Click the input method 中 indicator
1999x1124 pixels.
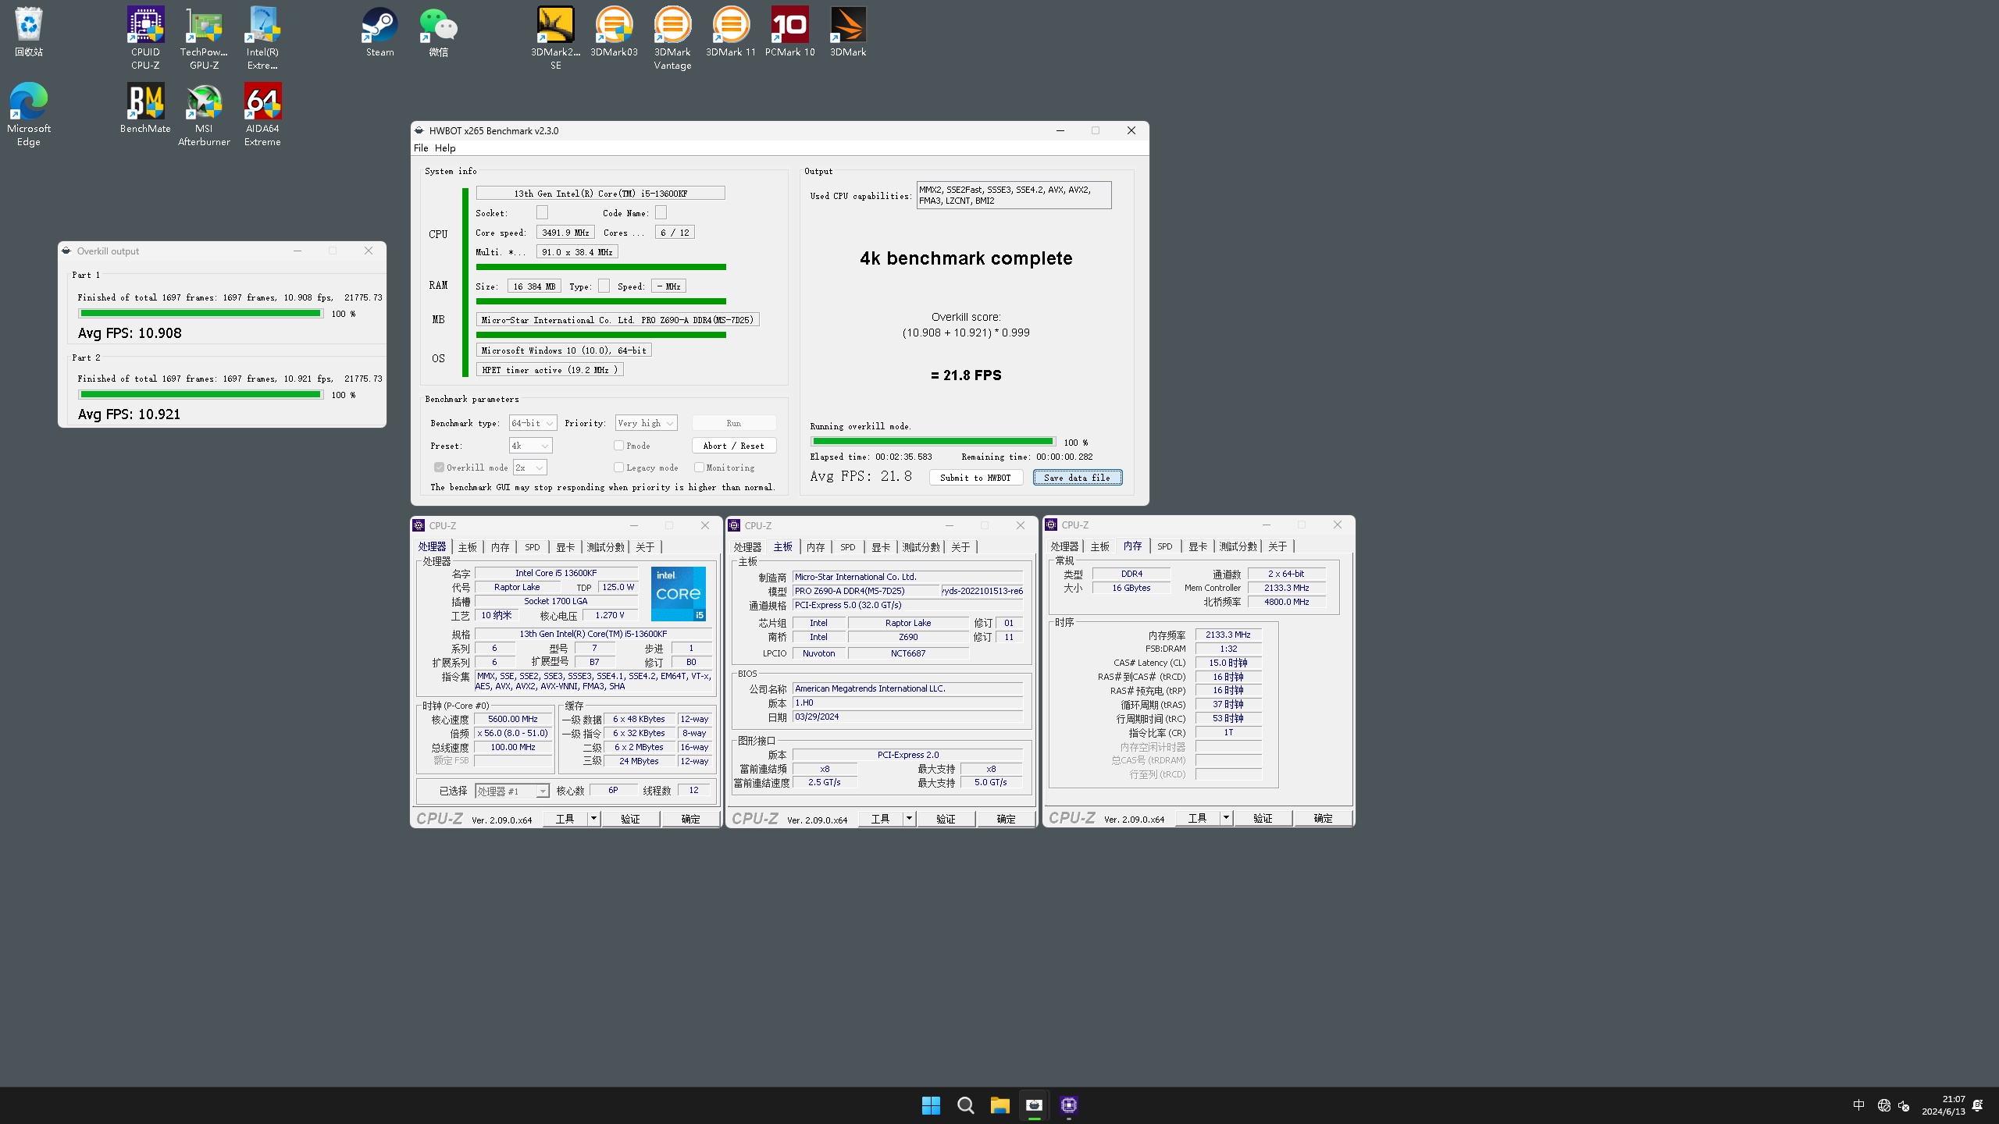(x=1858, y=1105)
